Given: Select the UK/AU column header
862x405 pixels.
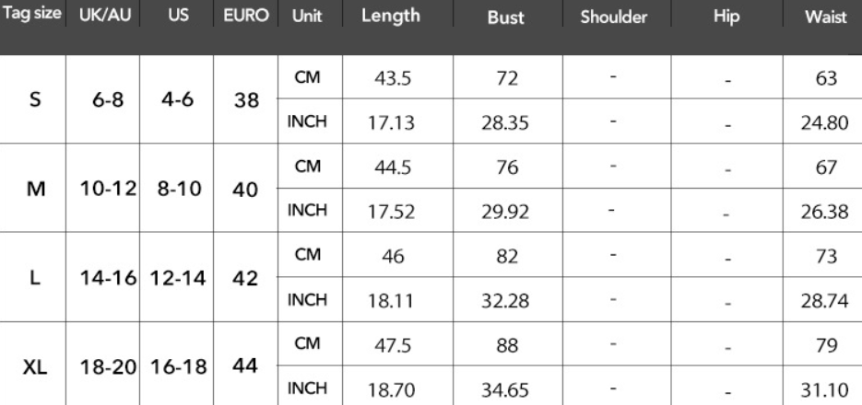Looking at the screenshot, I should click(105, 15).
